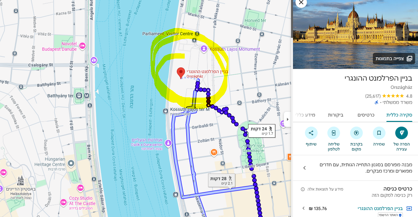Open the ביקורות reviews tab
The width and height of the screenshot is (418, 217).
(336, 115)
